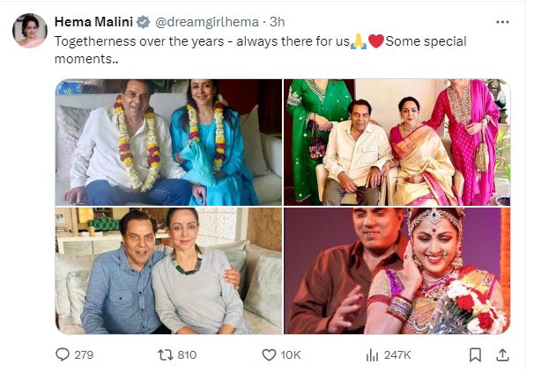541x372 pixels.
Task: Like the post with the heart icon
Action: [270, 355]
